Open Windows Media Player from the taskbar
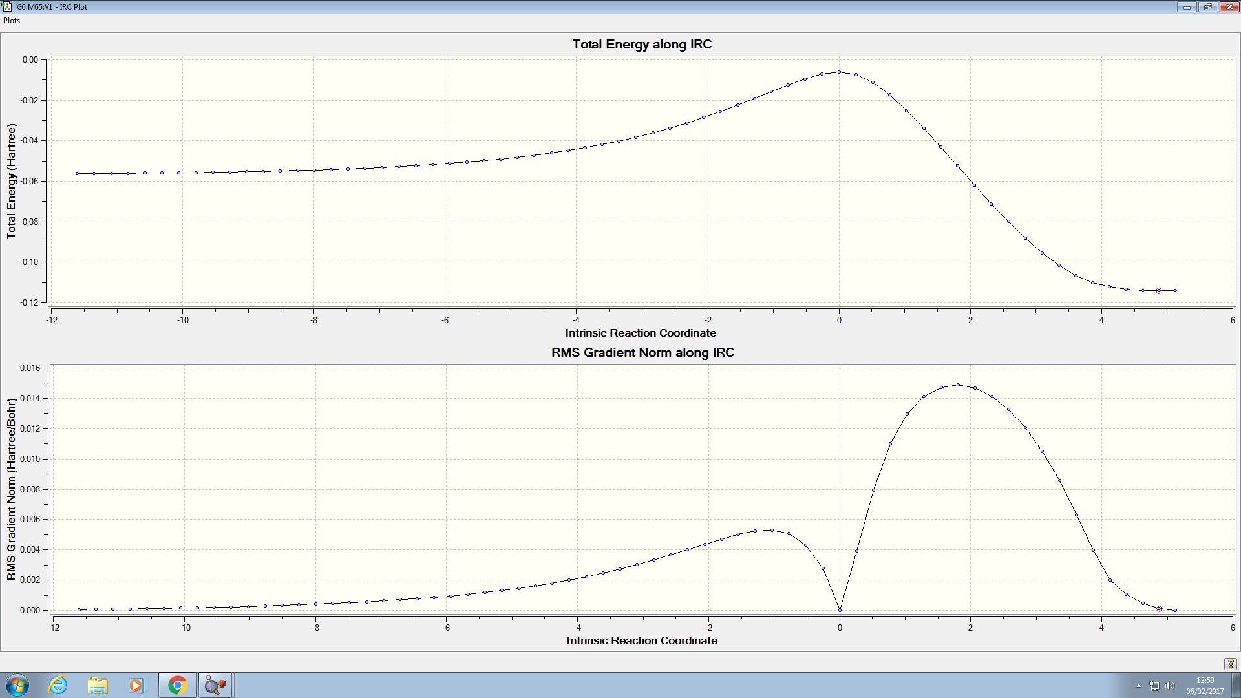This screenshot has height=698, width=1241. [136, 685]
